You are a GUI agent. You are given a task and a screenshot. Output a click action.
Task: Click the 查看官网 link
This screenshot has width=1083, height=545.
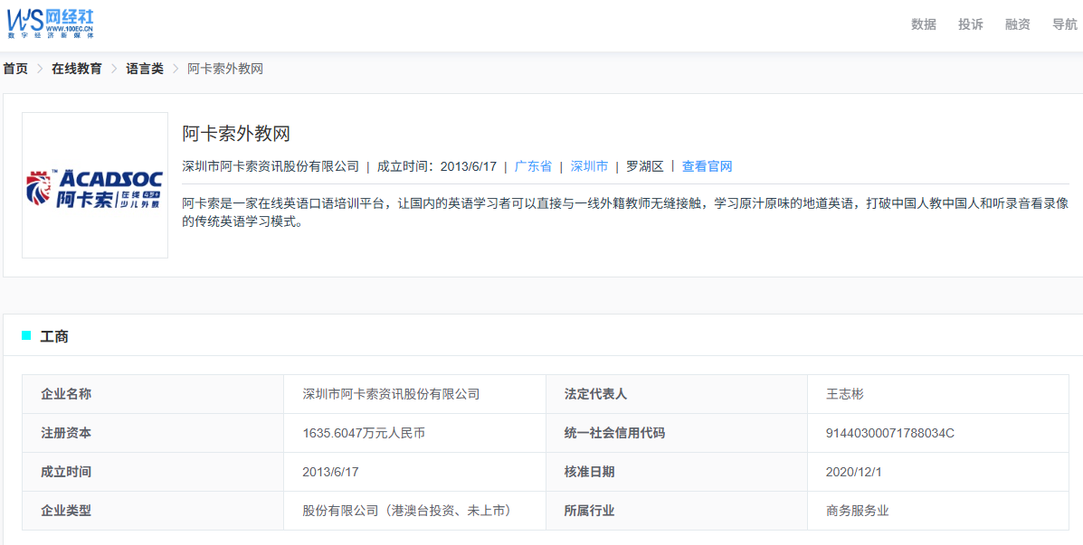(707, 166)
